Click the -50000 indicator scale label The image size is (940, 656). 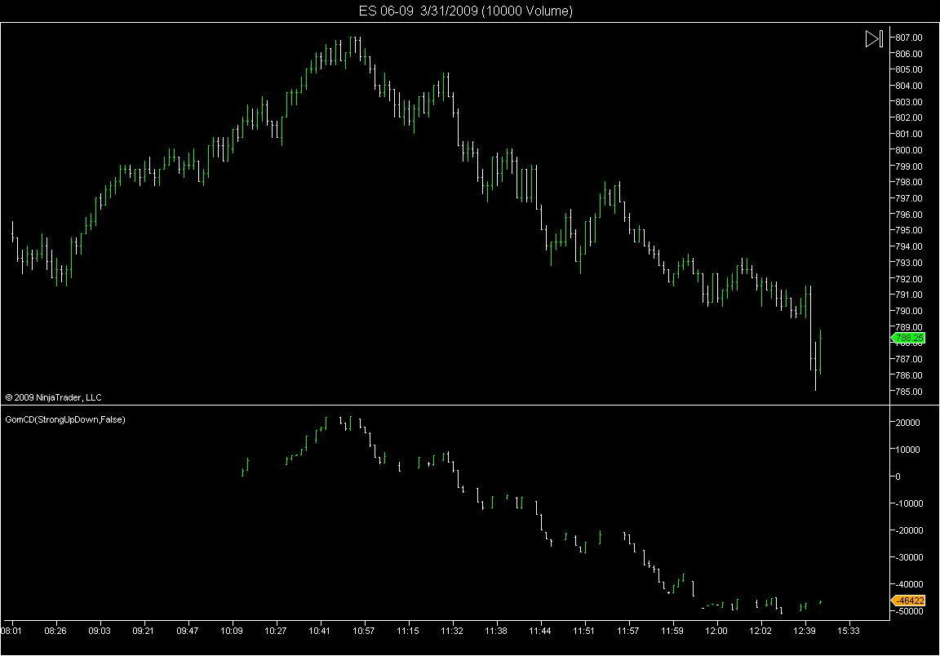click(907, 612)
